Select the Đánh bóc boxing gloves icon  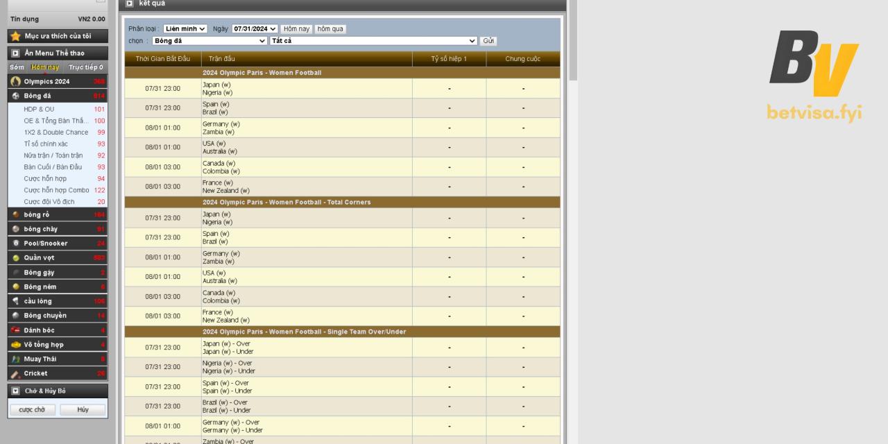coord(15,330)
